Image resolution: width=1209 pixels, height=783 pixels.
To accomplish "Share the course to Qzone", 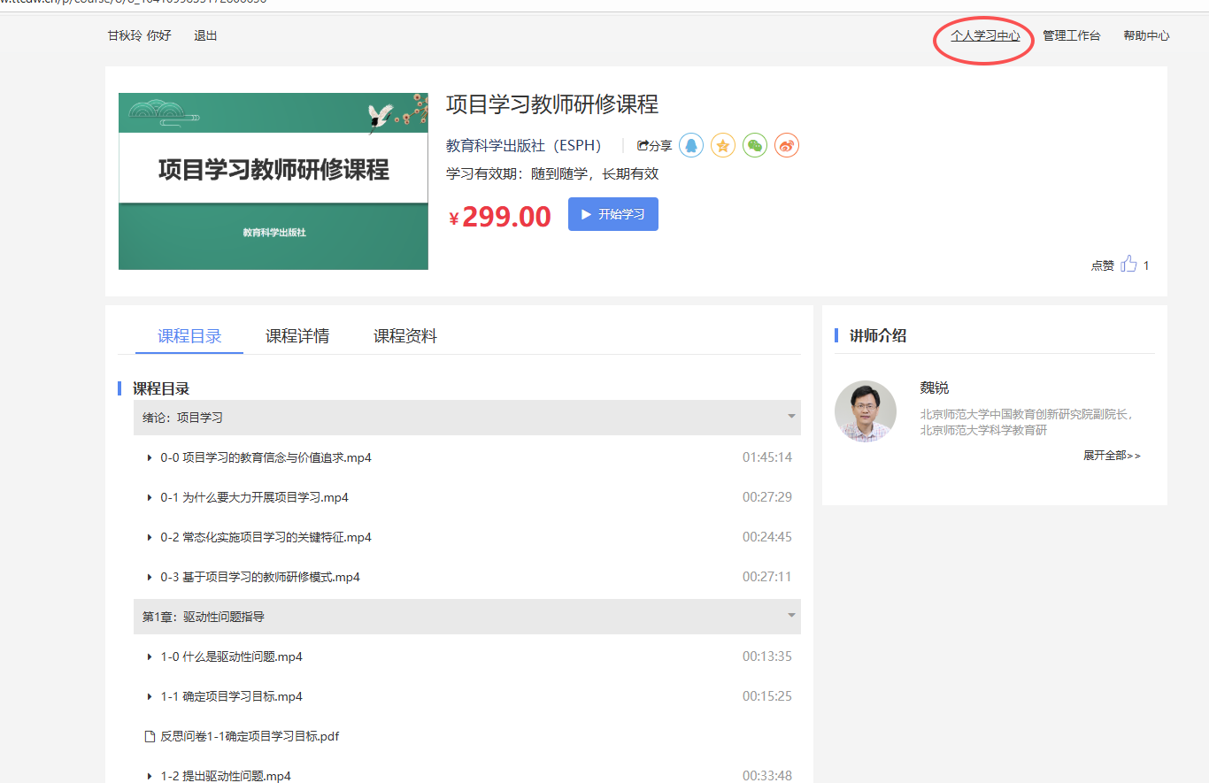I will 723,145.
